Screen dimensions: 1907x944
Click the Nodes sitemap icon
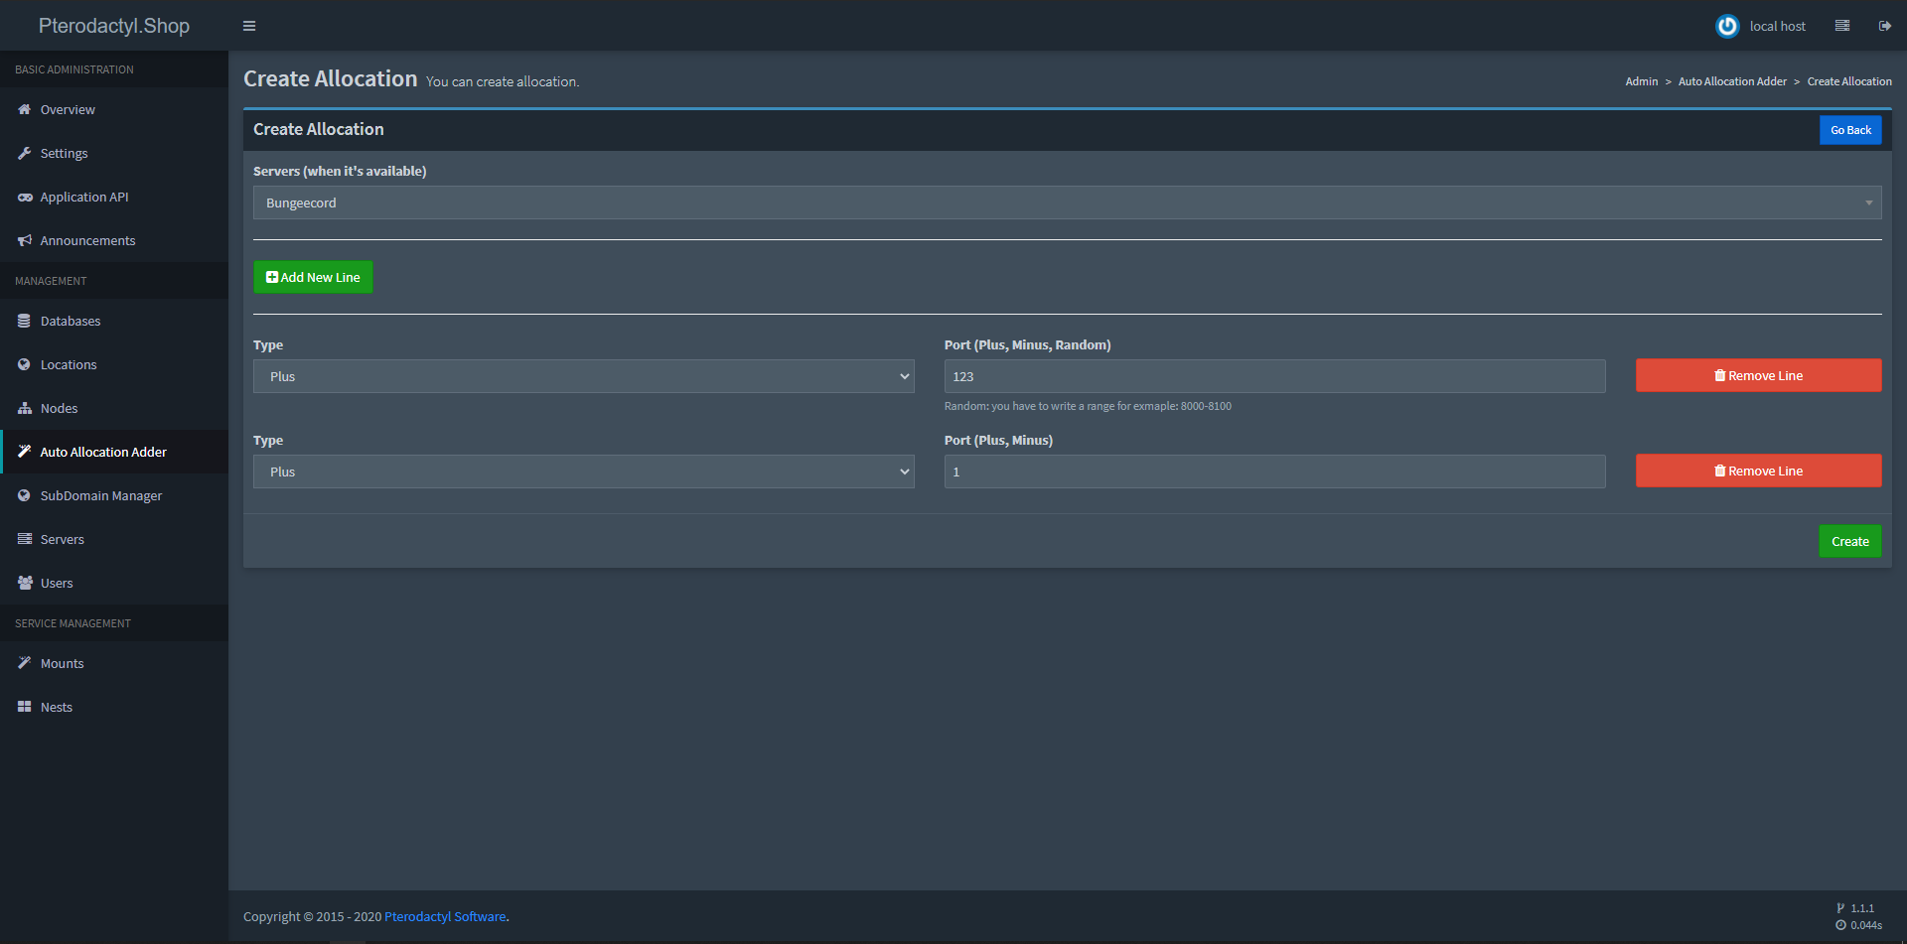coord(25,409)
